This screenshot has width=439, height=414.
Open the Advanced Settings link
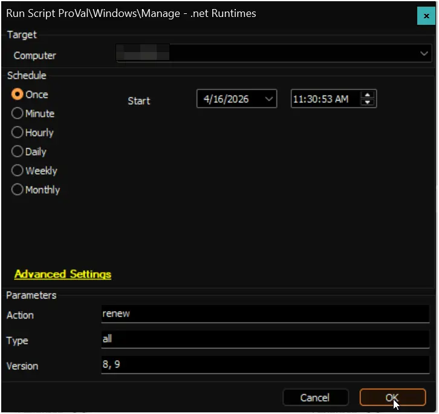pos(63,274)
